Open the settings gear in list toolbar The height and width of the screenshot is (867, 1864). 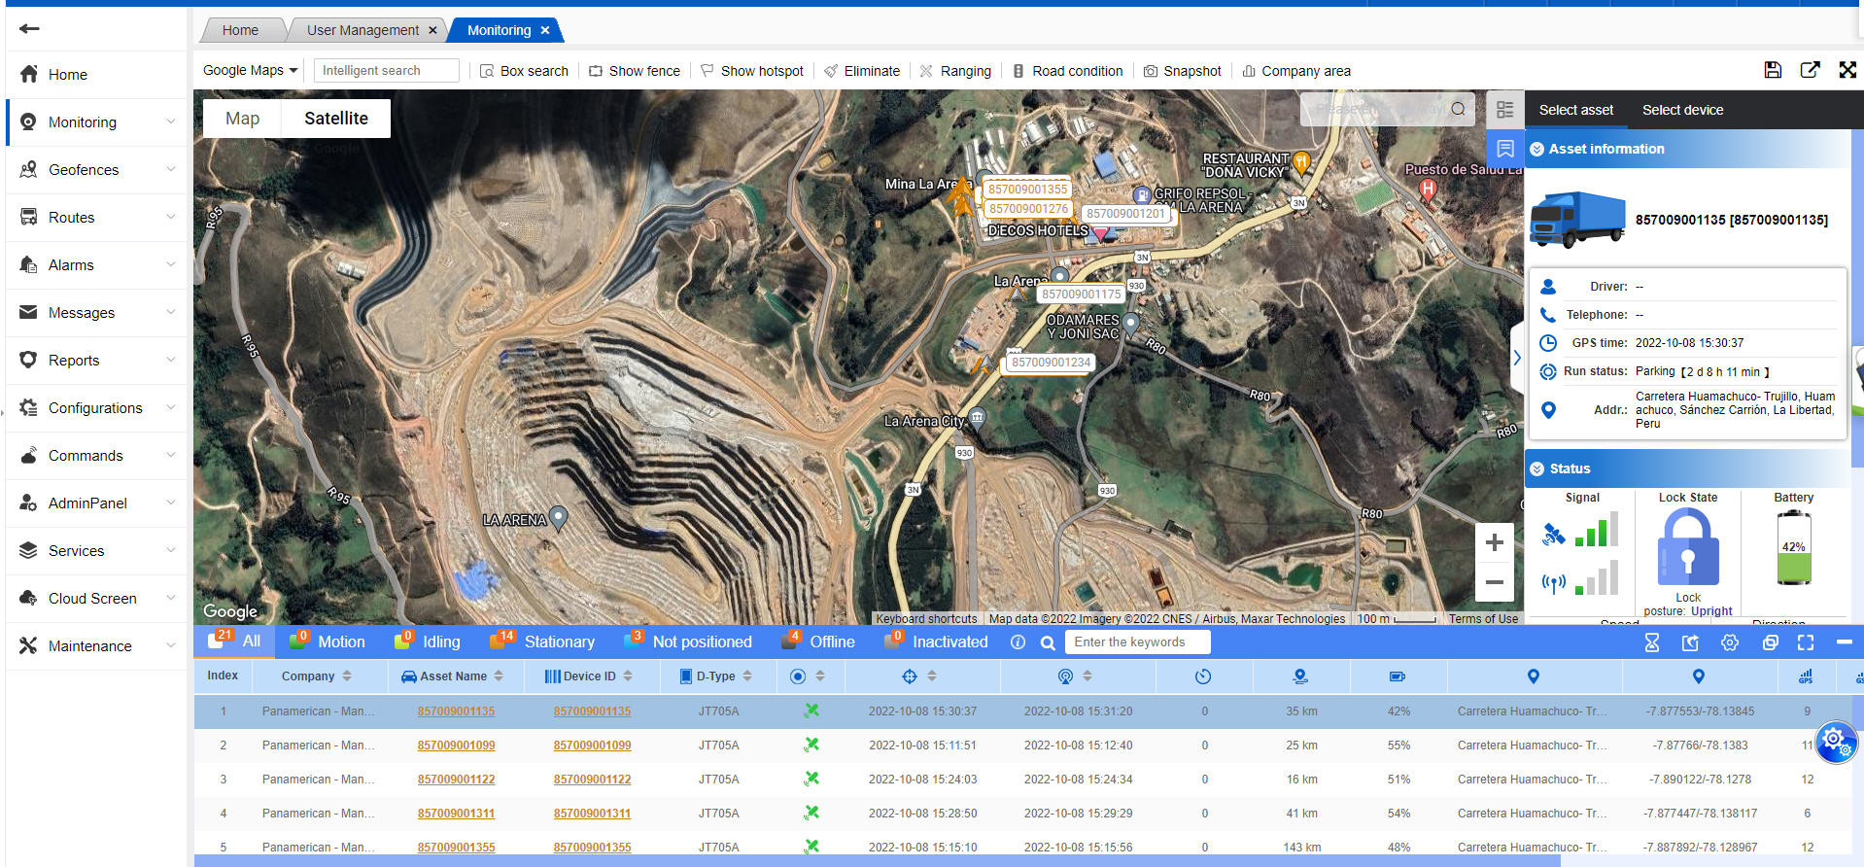pos(1729,642)
